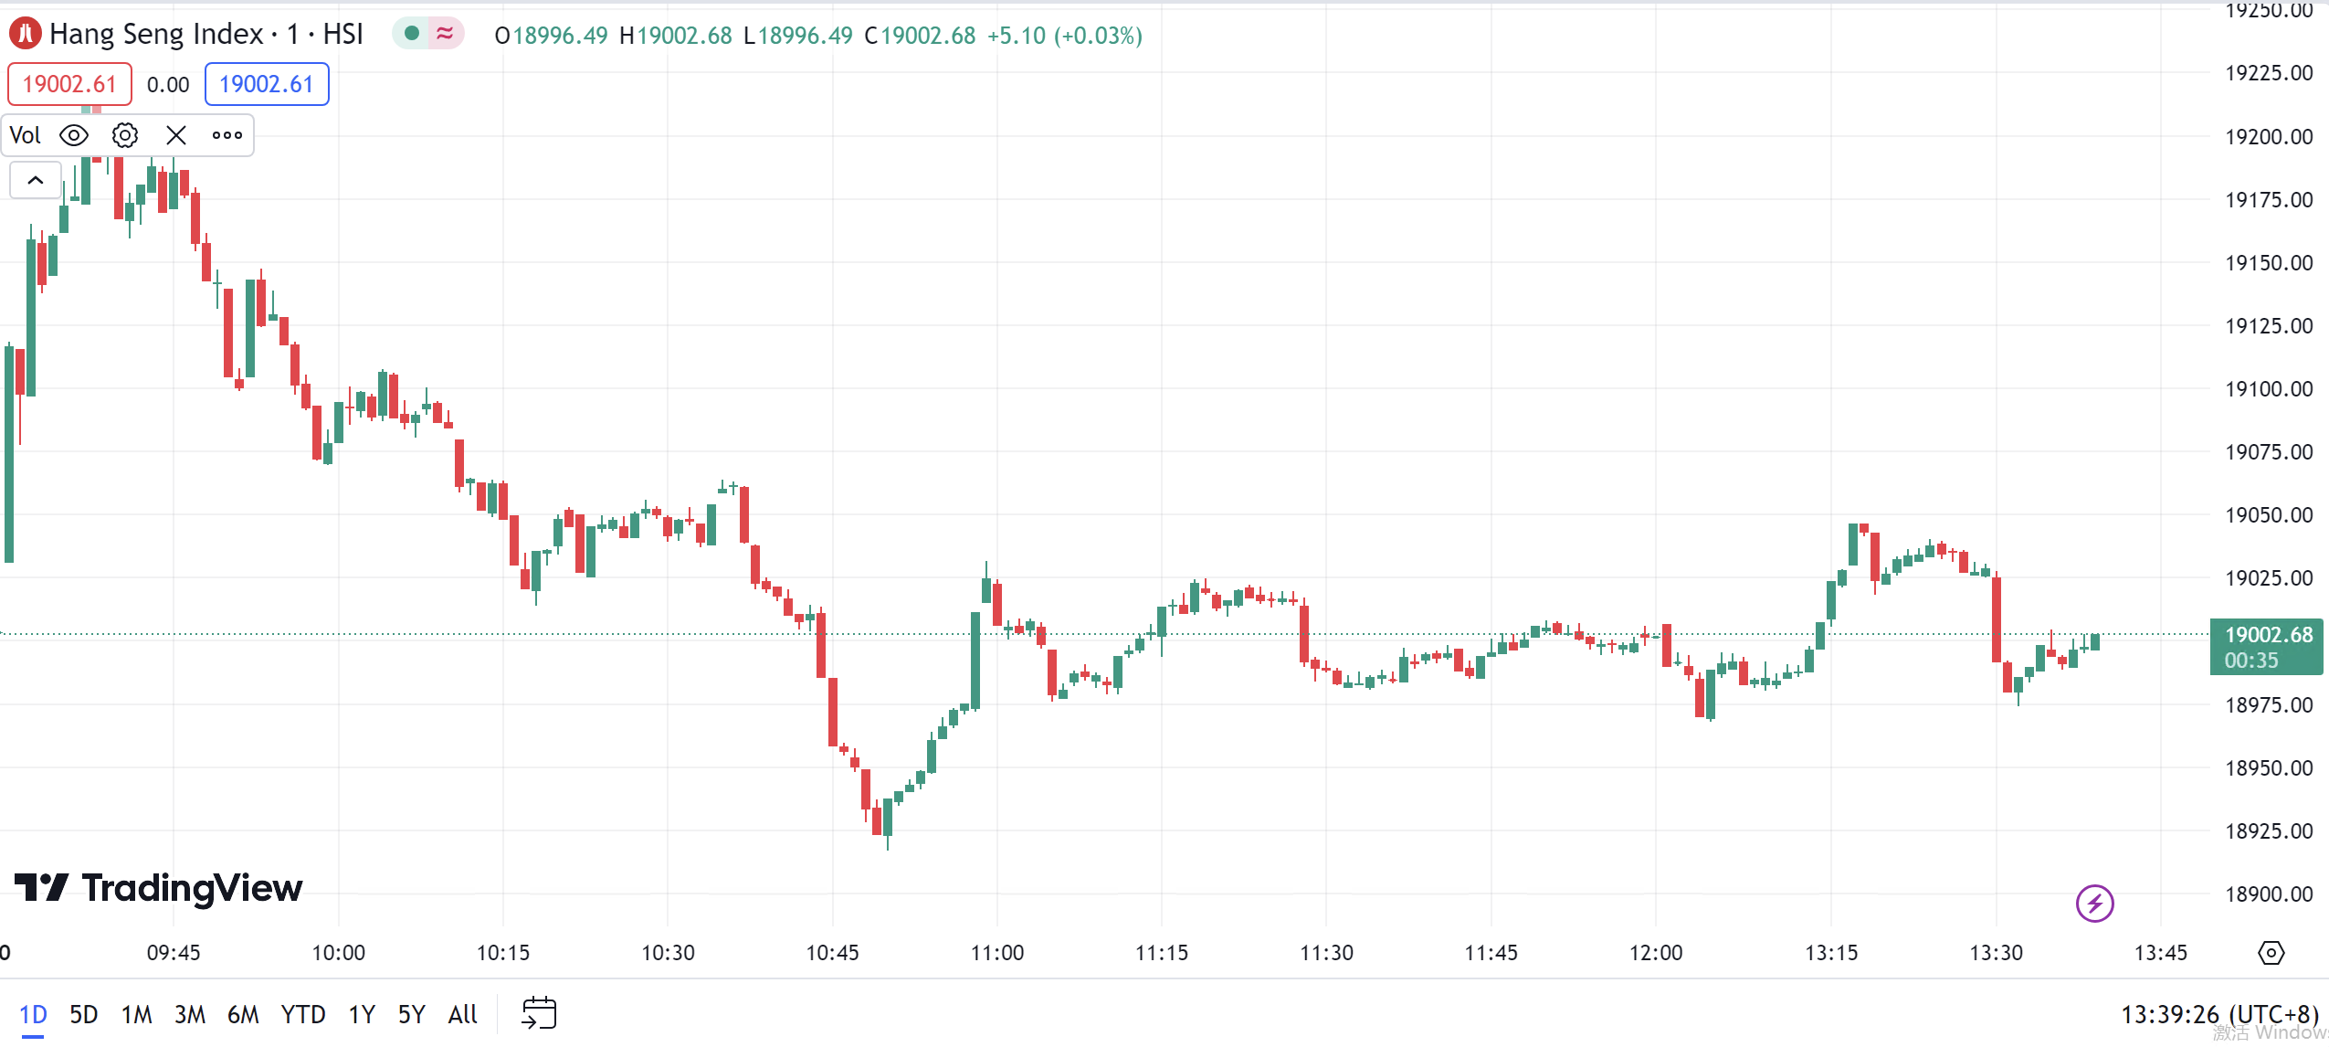2329x1047 pixels.
Task: Select the 5D time range
Action: tap(83, 1014)
